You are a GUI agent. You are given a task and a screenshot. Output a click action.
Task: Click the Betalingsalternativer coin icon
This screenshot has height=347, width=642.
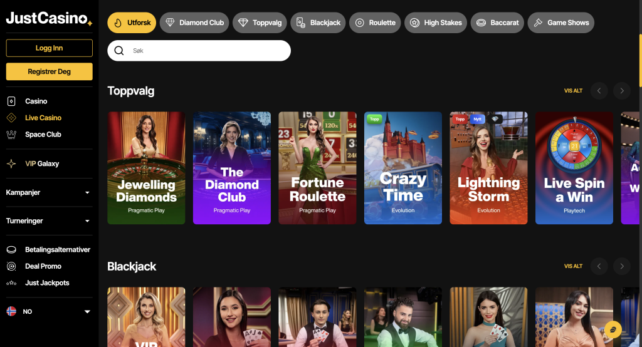[11, 250]
